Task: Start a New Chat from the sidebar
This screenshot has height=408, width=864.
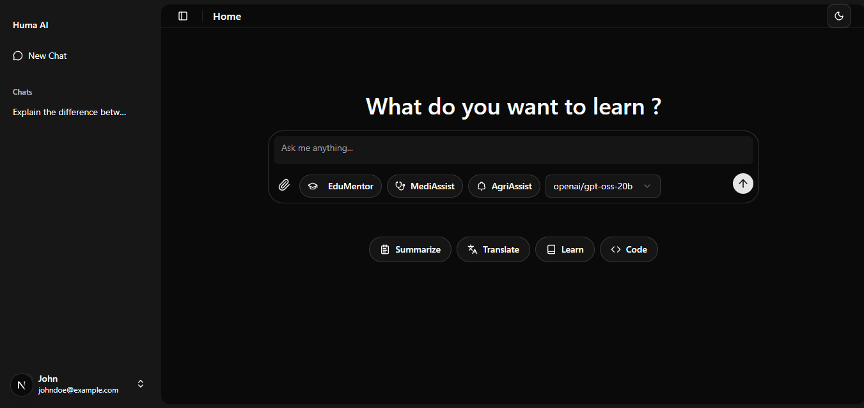Action: point(40,56)
